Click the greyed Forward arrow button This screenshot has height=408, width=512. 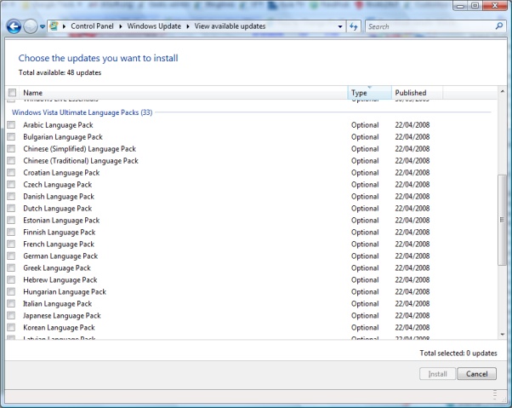pyautogui.click(x=31, y=26)
